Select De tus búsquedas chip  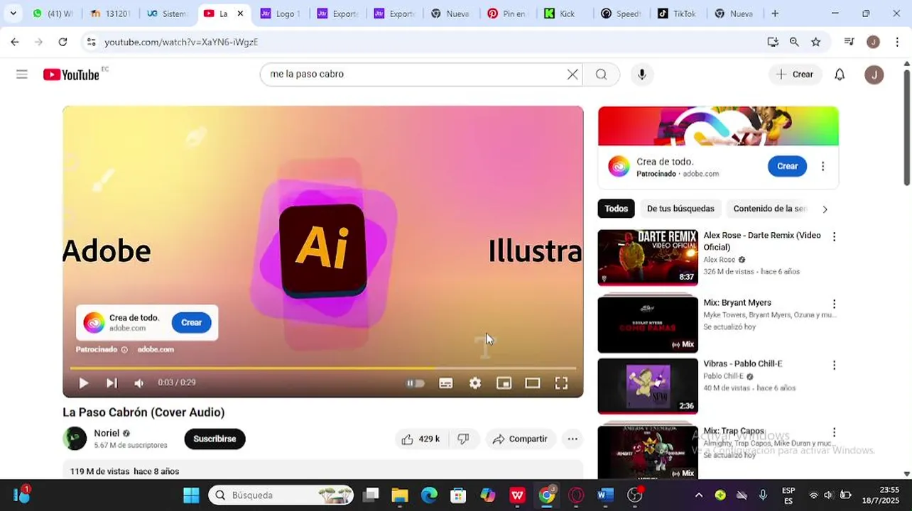[x=680, y=209]
